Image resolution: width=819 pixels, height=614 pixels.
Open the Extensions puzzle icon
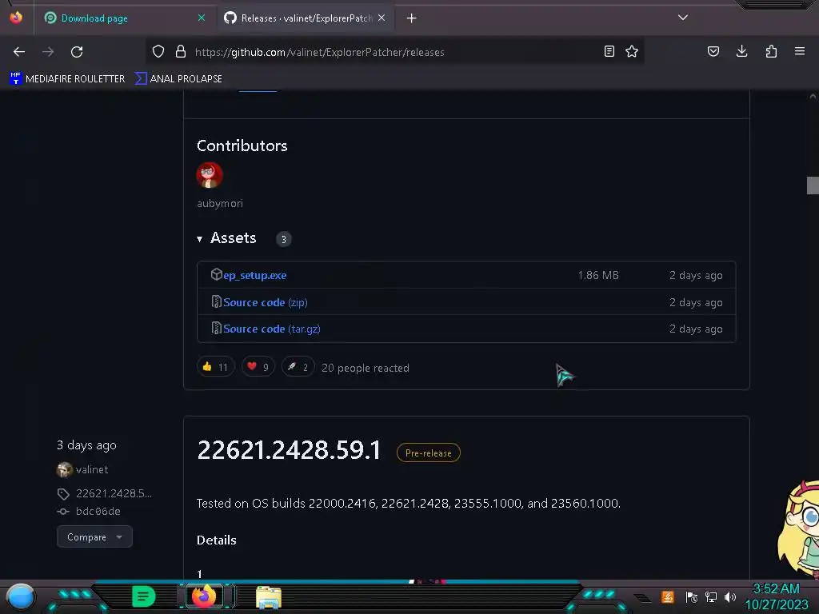(771, 51)
